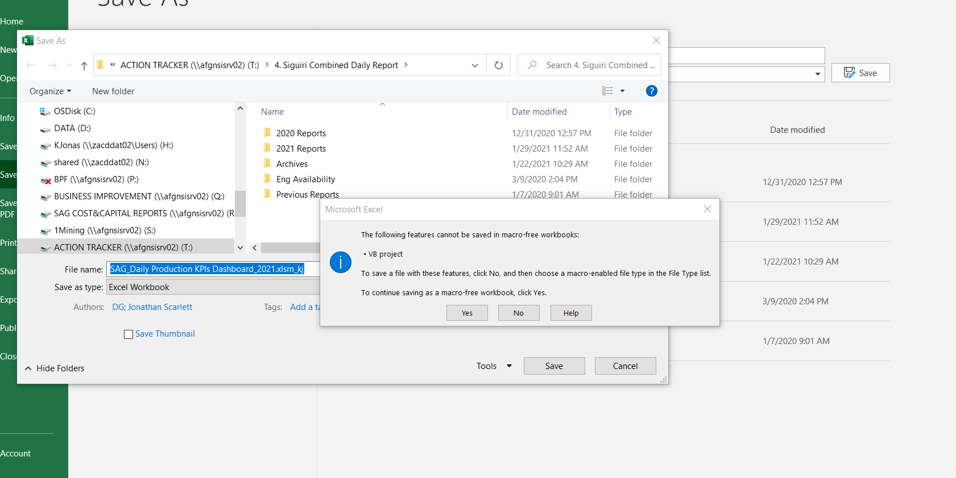Click the forward navigation arrow
The width and height of the screenshot is (956, 478).
coord(52,66)
